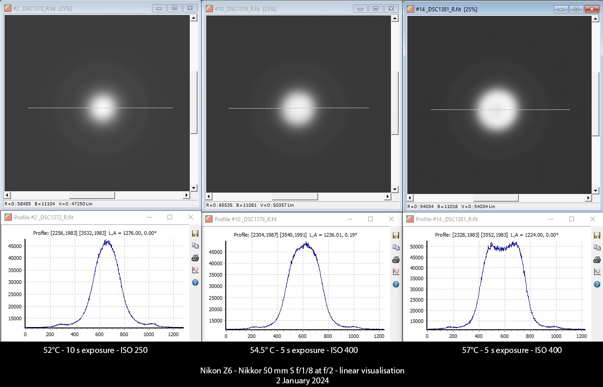Screen dimensions: 603x387
Task: Open help in the Profile #10 window
Action: pyautogui.click(x=396, y=284)
